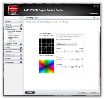Click the rainbow preview image to change it
The image size is (104, 99).
pos(47,66)
